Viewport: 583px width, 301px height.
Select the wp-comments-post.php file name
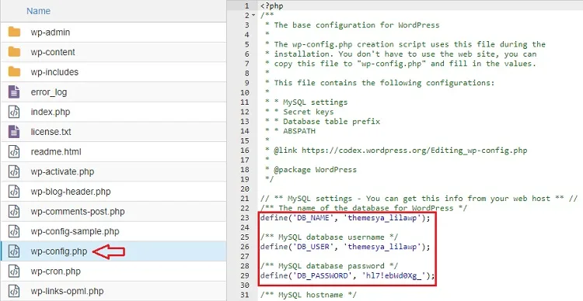click(x=78, y=212)
